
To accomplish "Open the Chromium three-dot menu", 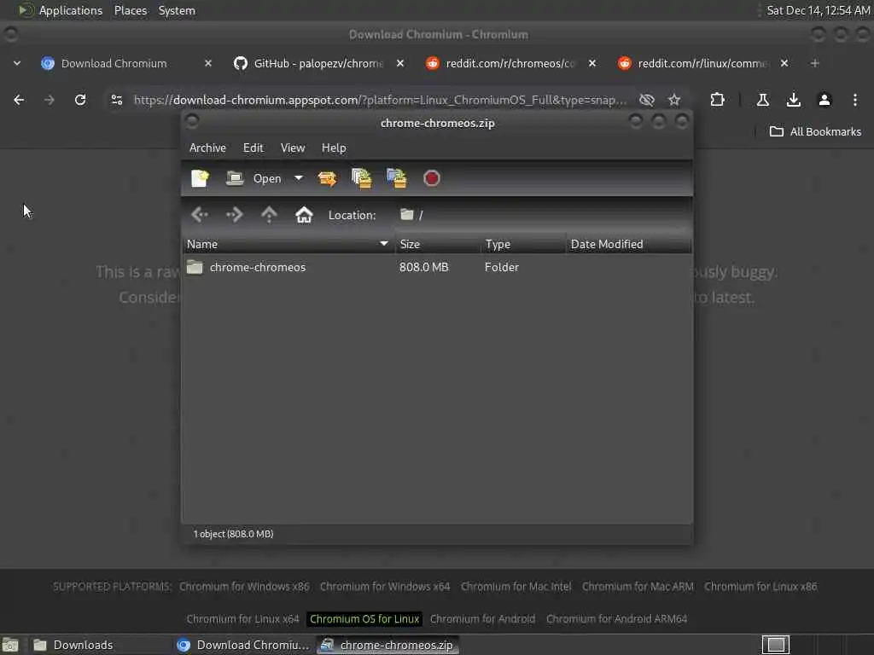I will (x=855, y=100).
